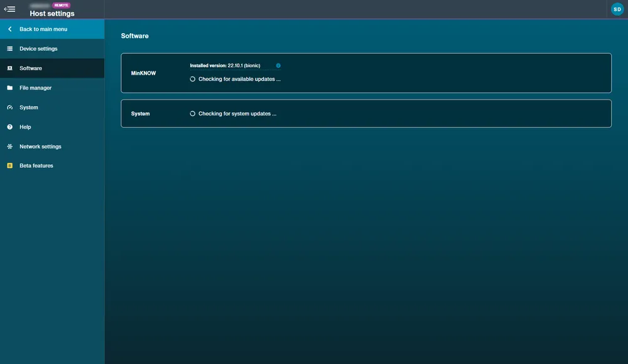This screenshot has width=628, height=364.
Task: Click the spinner beside Checking for system updates
Action: pos(193,113)
